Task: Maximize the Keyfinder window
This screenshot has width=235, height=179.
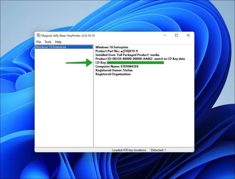Action: [x=177, y=35]
